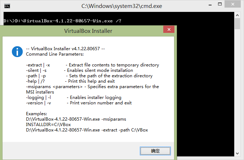Click the '-help | /?' parameter line
Viewport: 244px width, 160px height.
click(70, 81)
